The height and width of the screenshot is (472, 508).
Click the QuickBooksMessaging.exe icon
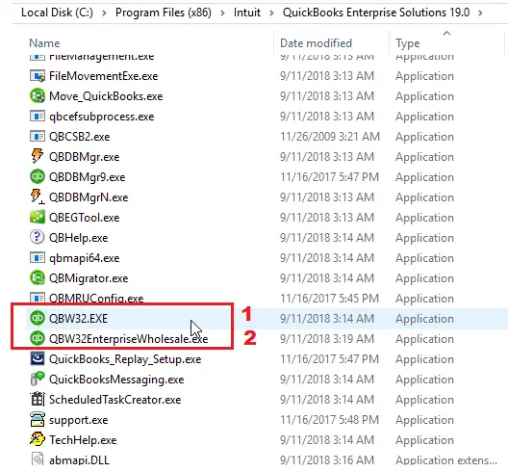[38, 379]
